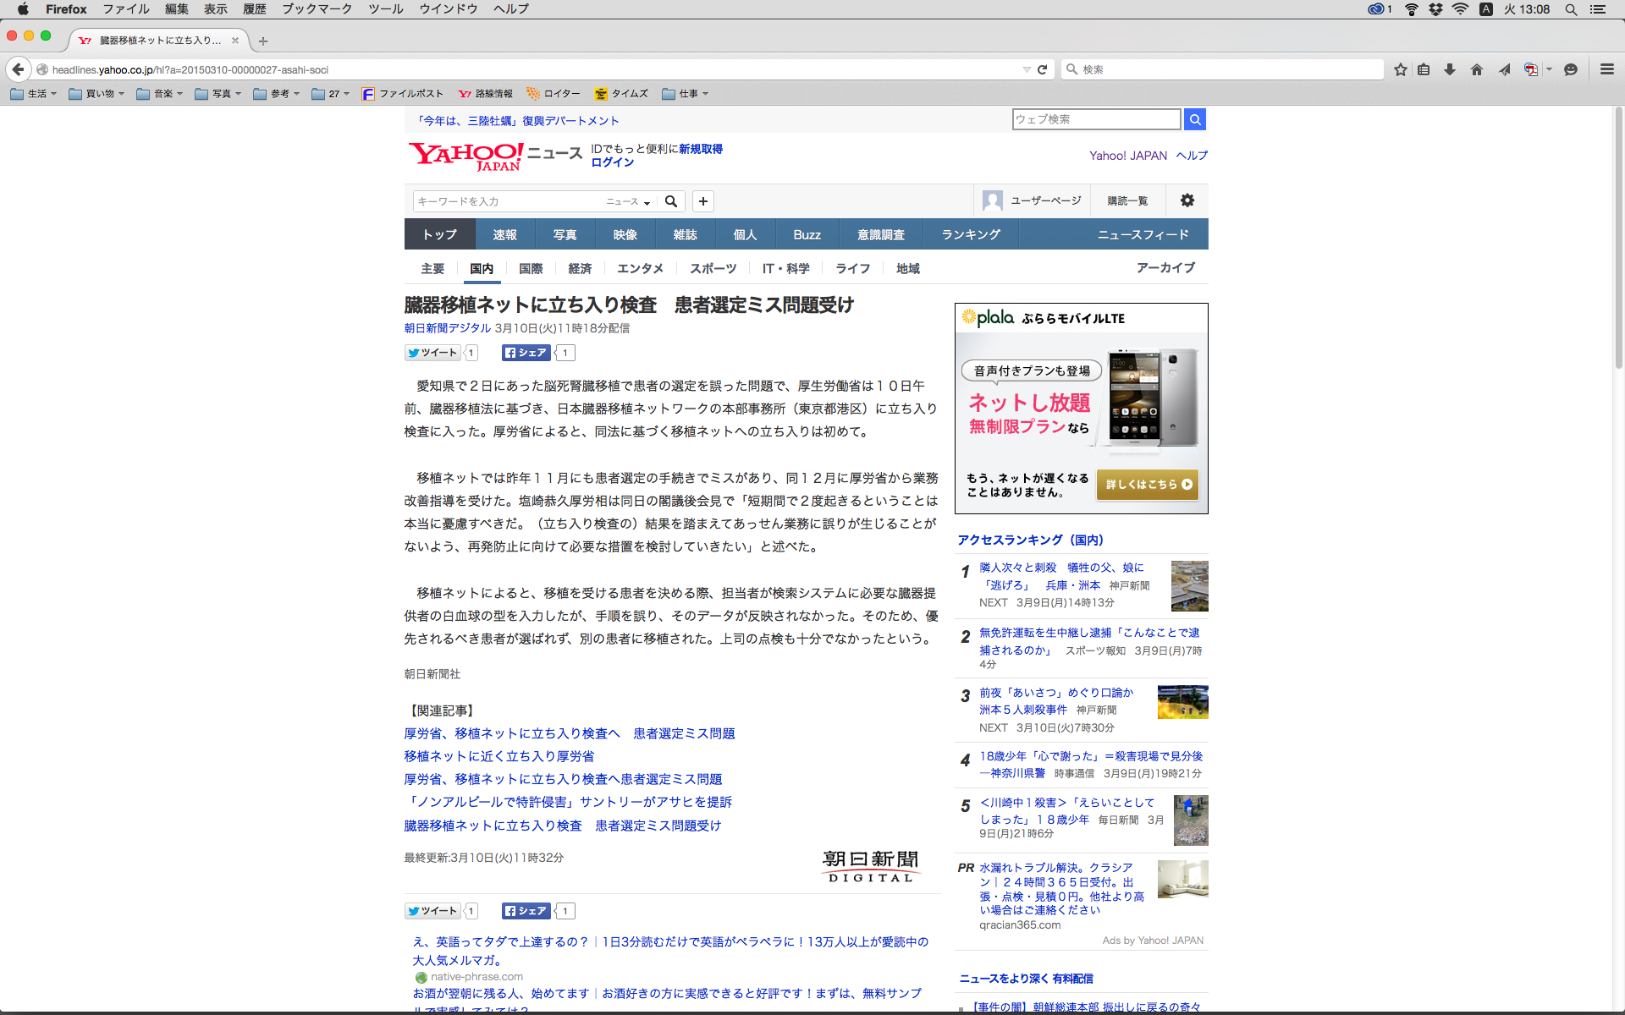
Task: Select the 経済 category tab
Action: coord(580,268)
